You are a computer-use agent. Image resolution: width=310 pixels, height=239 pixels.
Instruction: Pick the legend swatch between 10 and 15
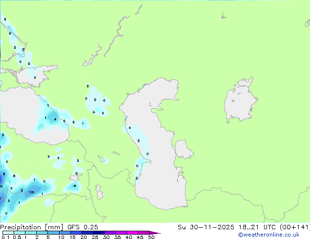65,233
